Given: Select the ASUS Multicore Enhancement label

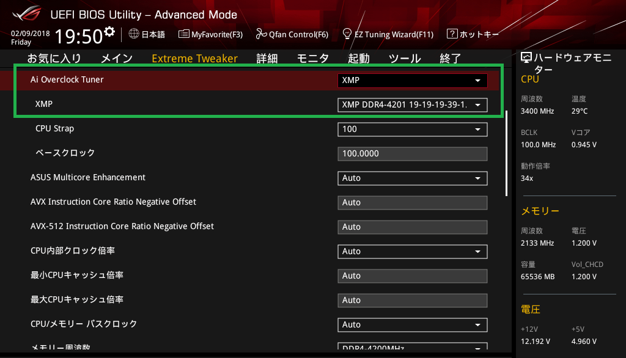Looking at the screenshot, I should pos(88,177).
